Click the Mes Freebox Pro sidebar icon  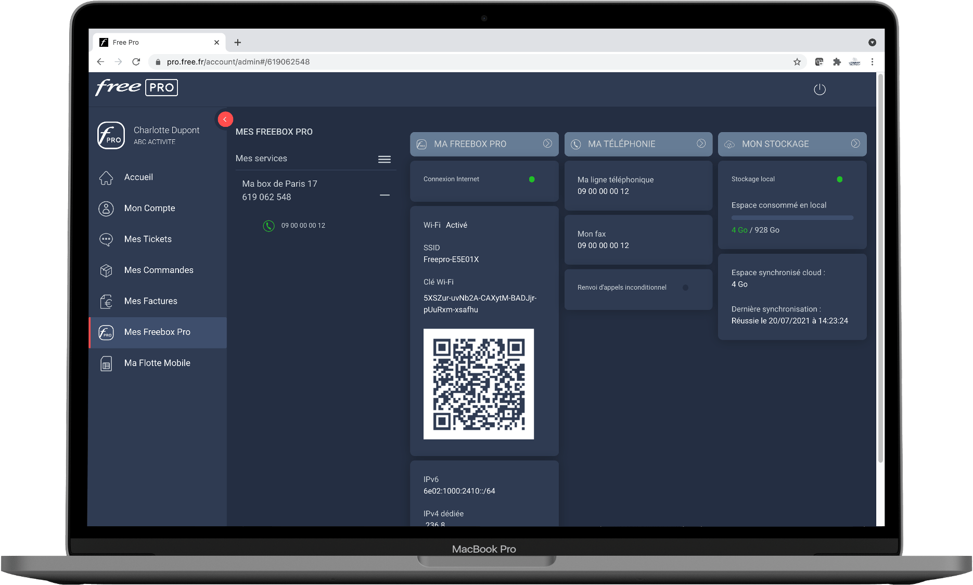106,332
